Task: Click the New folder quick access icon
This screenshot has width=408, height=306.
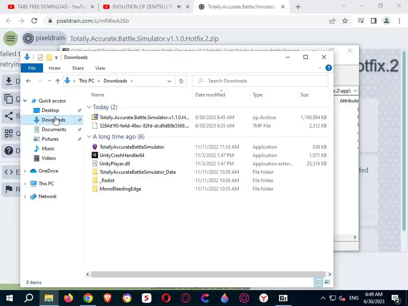Action: pyautogui.click(x=49, y=57)
